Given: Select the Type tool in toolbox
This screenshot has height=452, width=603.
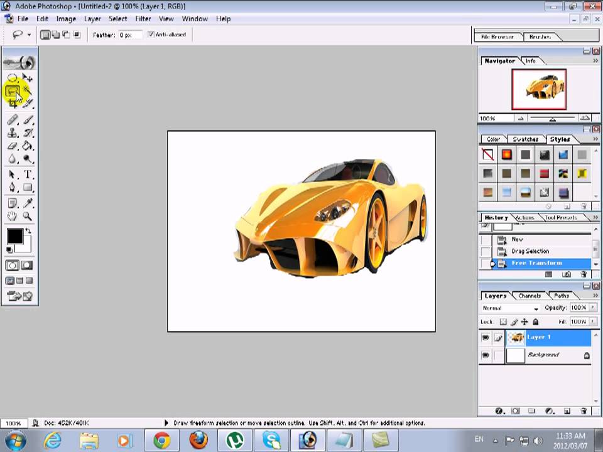Looking at the screenshot, I should 28,175.
